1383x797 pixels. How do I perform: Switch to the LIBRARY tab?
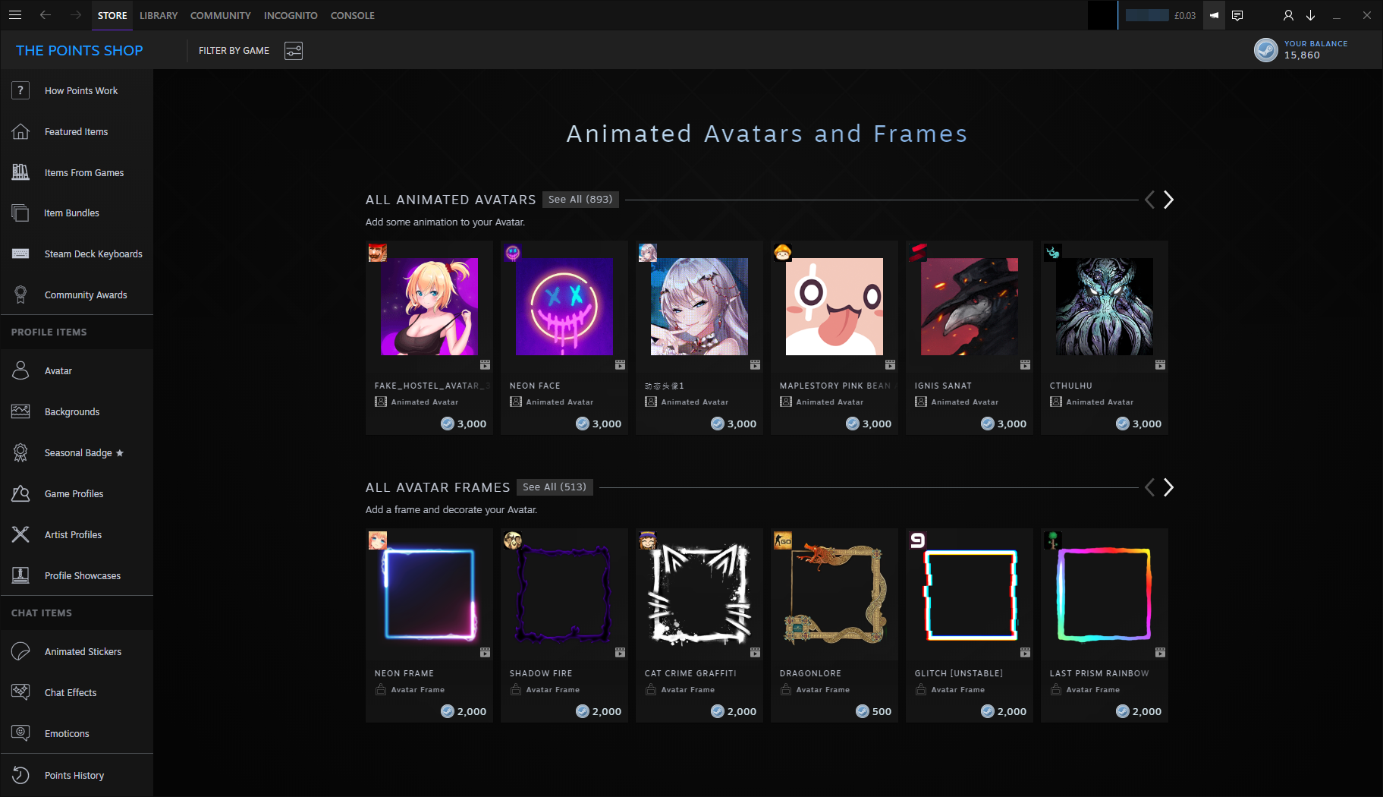(159, 15)
